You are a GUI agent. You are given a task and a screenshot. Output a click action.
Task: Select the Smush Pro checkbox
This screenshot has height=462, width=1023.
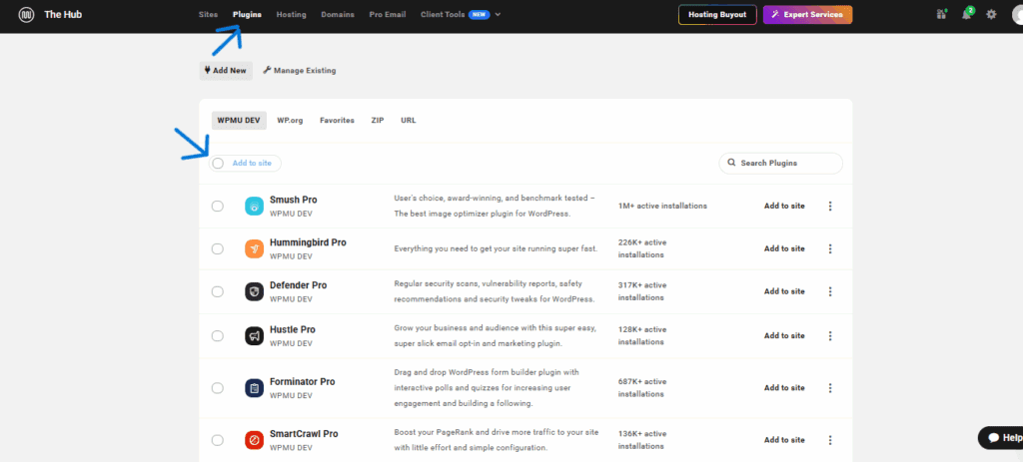[218, 207]
